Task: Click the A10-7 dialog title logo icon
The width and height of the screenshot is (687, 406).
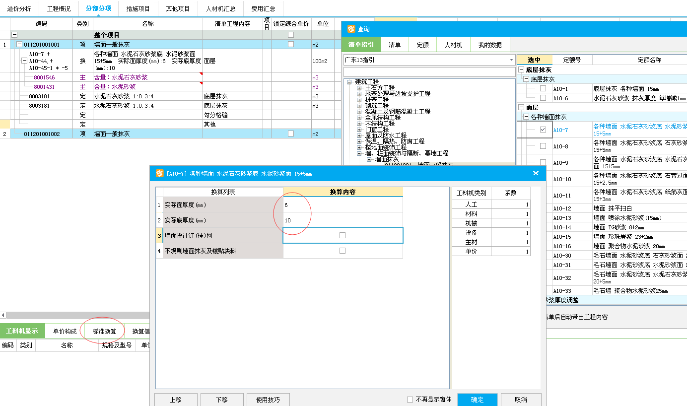Action: (159, 173)
